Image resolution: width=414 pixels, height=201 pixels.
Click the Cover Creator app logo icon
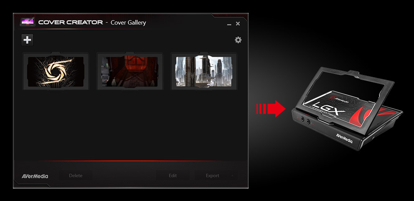28,22
